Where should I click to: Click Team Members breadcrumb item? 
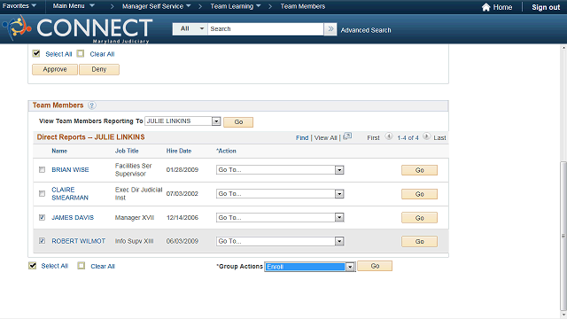click(303, 6)
